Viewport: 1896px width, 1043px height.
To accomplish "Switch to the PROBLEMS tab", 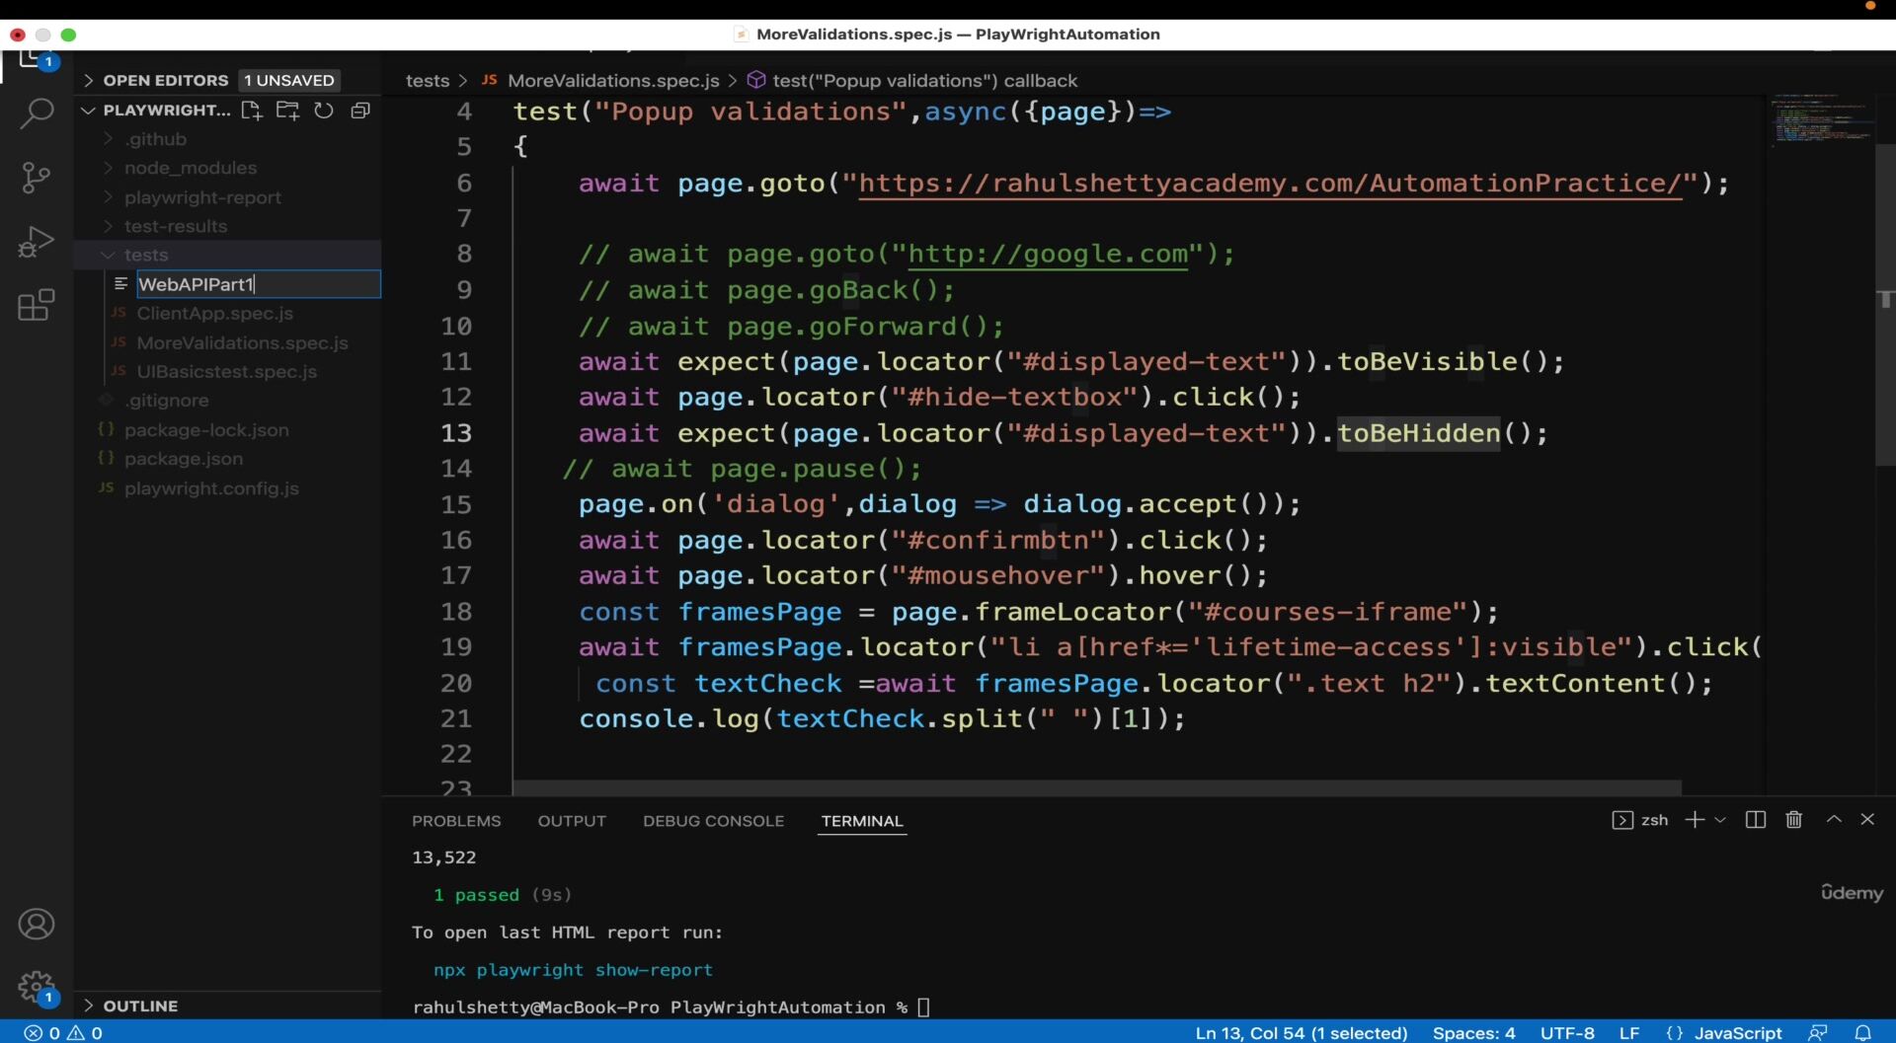I will pos(456,821).
